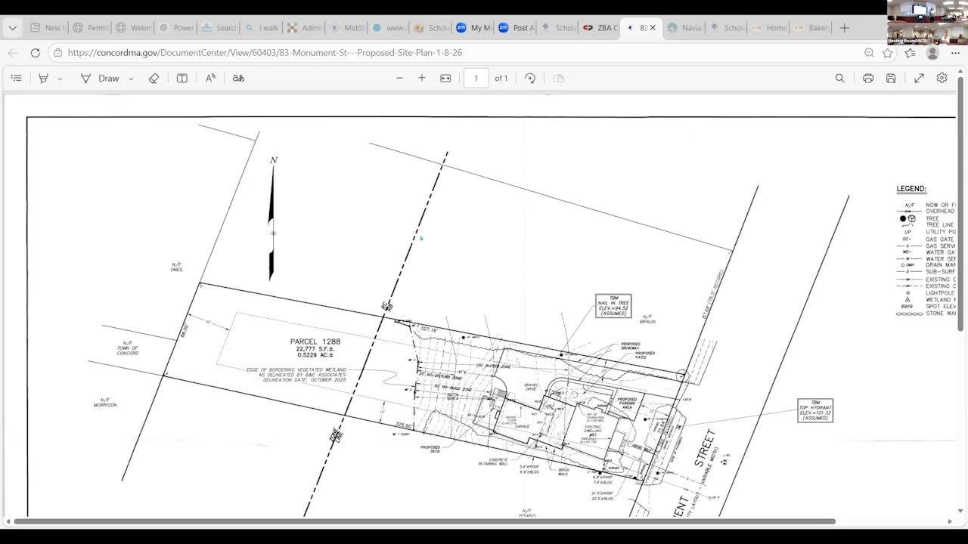The image size is (968, 544).
Task: Save the PDF document
Action: (x=891, y=78)
